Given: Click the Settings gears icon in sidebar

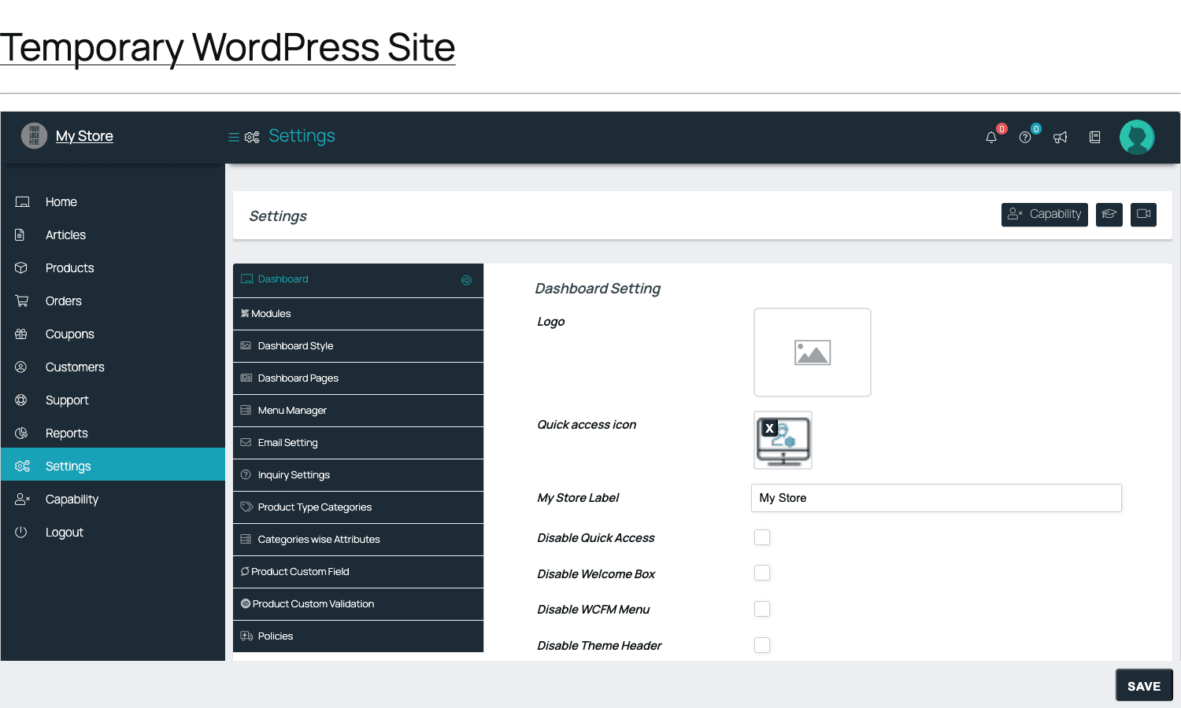Looking at the screenshot, I should tap(23, 466).
